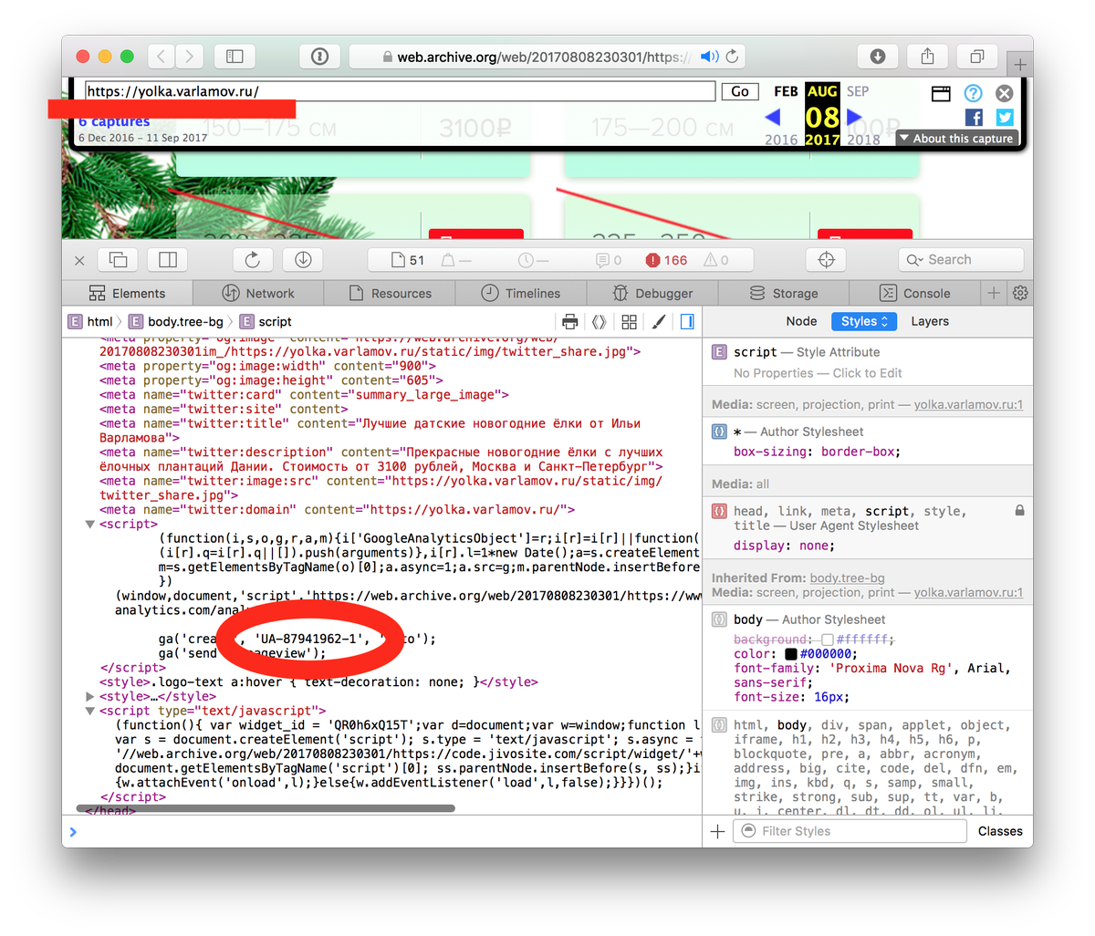Switch to the Console tab
The height and width of the screenshot is (936, 1095).
914,293
